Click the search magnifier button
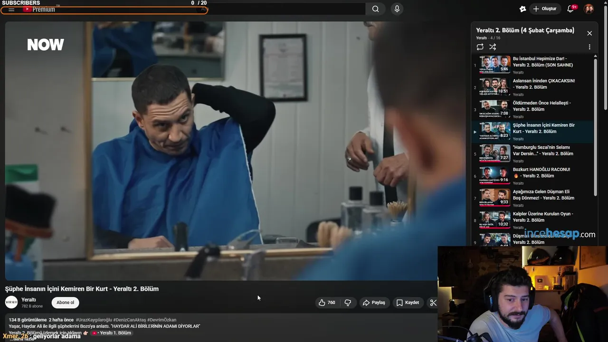Viewport: 608px width, 342px height. (376, 9)
